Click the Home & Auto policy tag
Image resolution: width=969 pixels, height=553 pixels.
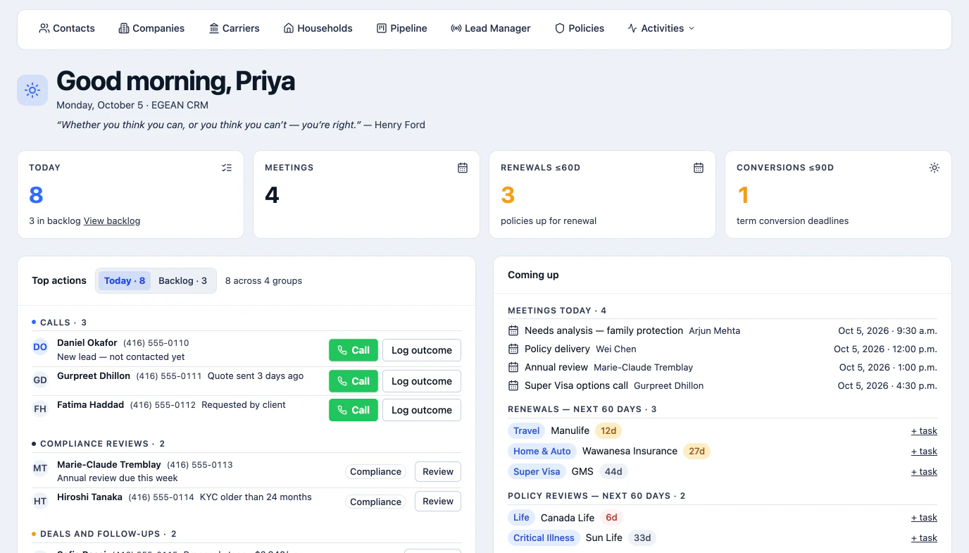coord(542,451)
